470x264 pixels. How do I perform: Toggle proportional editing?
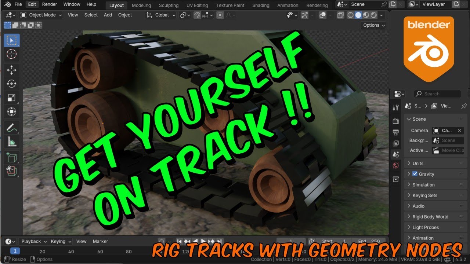[220, 15]
